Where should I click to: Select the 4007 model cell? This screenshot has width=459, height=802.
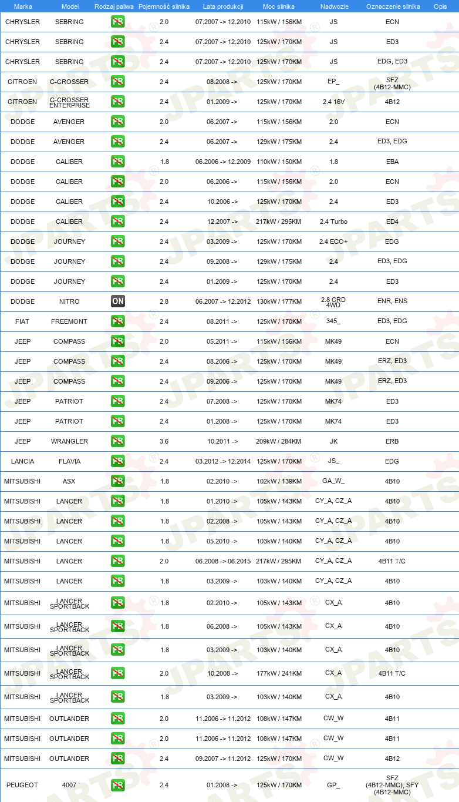[69, 785]
